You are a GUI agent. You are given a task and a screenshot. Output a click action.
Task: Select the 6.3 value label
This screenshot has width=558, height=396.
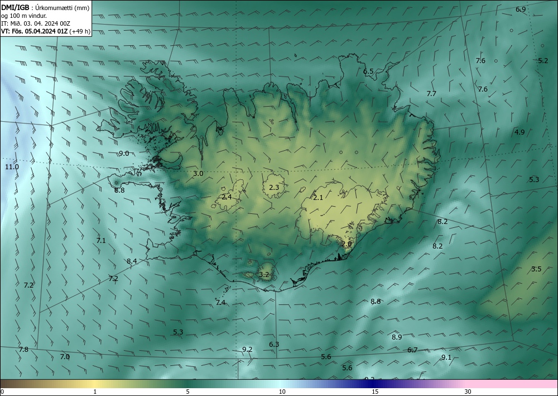(x=274, y=345)
